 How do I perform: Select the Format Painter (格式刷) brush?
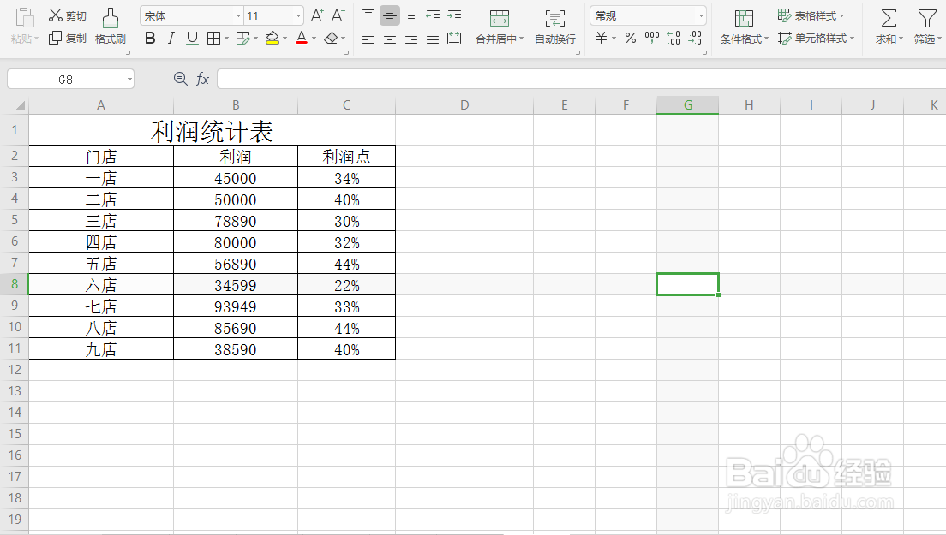(x=111, y=27)
